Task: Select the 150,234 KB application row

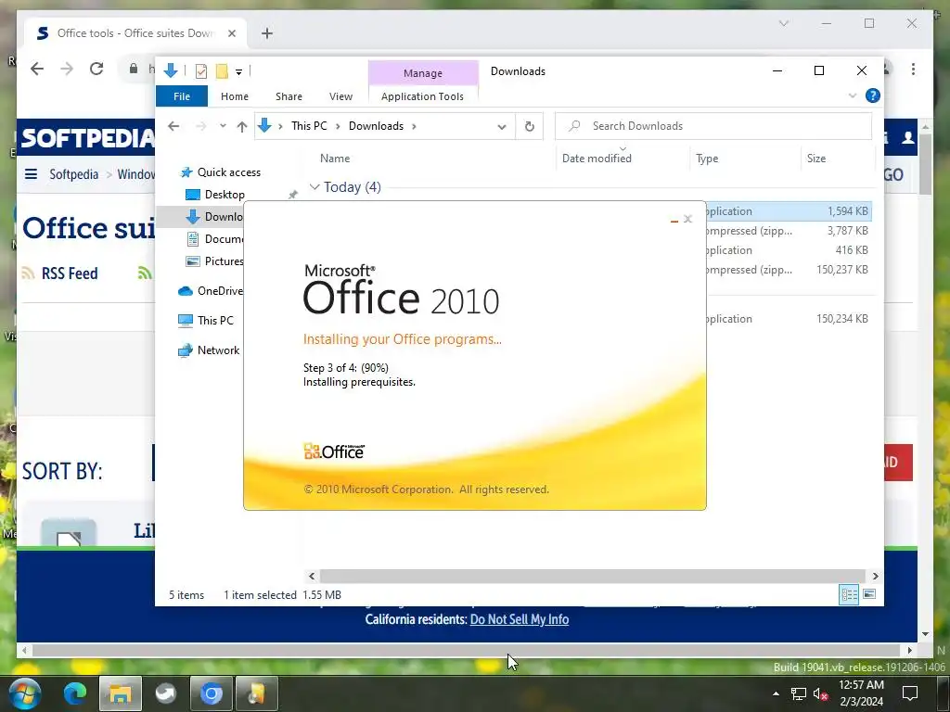Action: pos(789,319)
